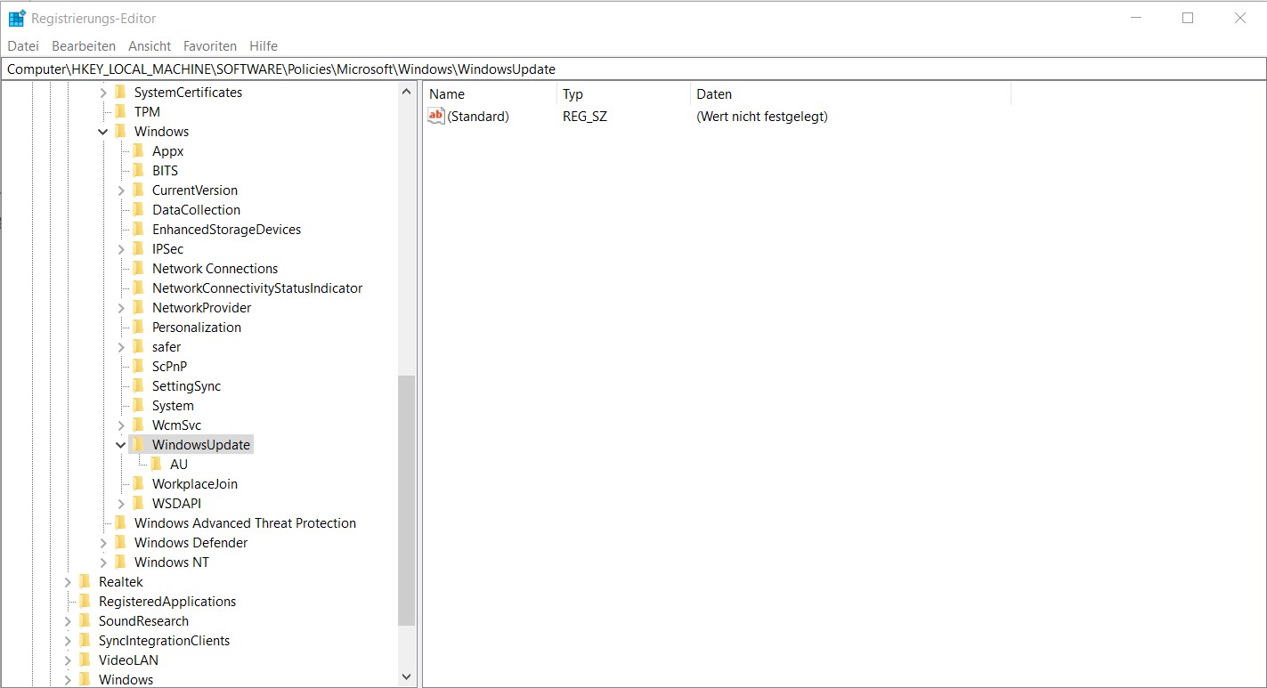1267x688 pixels.
Task: Select the Personalization folder icon
Action: click(138, 327)
